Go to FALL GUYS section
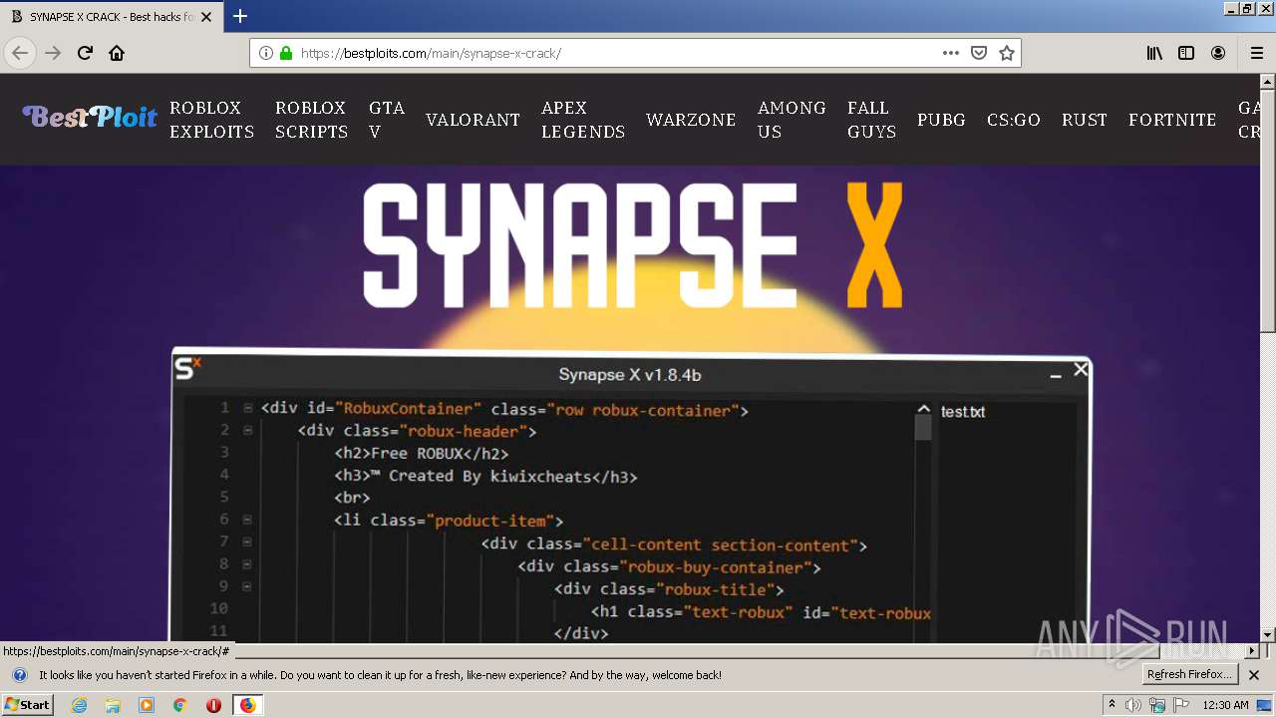The width and height of the screenshot is (1276, 718). click(x=872, y=120)
